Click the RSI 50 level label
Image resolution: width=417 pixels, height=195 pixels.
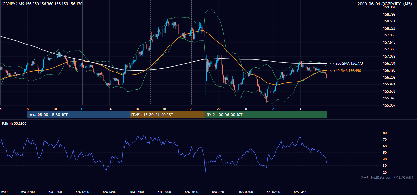[385, 152]
